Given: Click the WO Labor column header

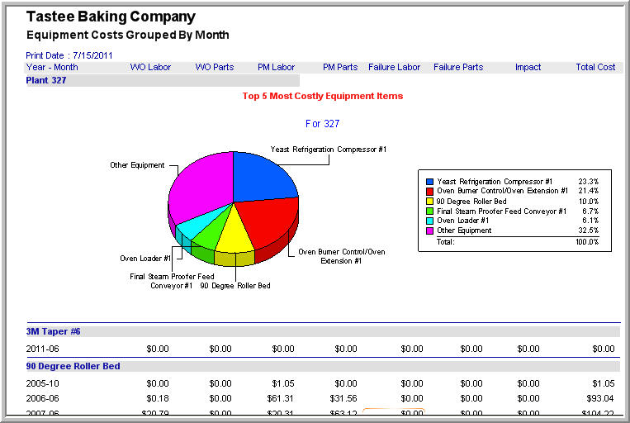Looking at the screenshot, I should 150,67.
